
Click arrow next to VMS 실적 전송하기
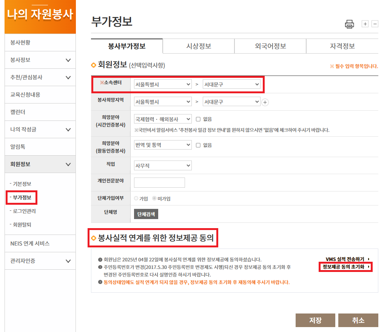pos(368,259)
